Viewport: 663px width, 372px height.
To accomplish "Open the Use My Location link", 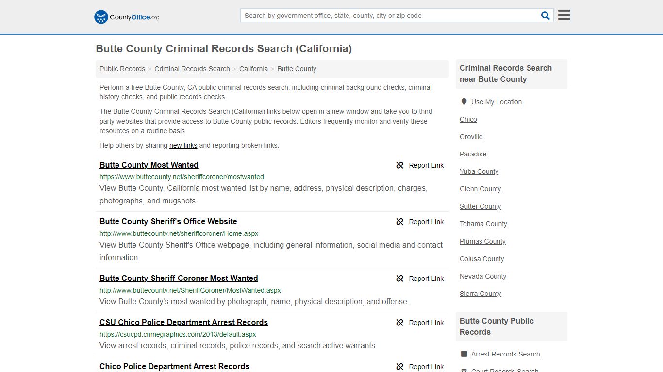I will click(x=496, y=102).
